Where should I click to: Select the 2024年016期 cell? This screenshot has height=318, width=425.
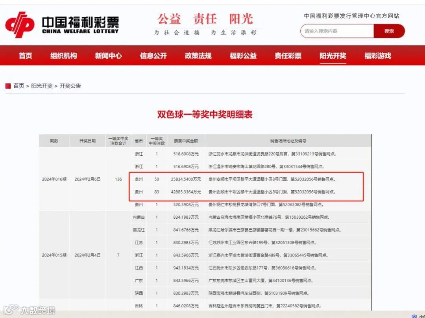point(54,179)
